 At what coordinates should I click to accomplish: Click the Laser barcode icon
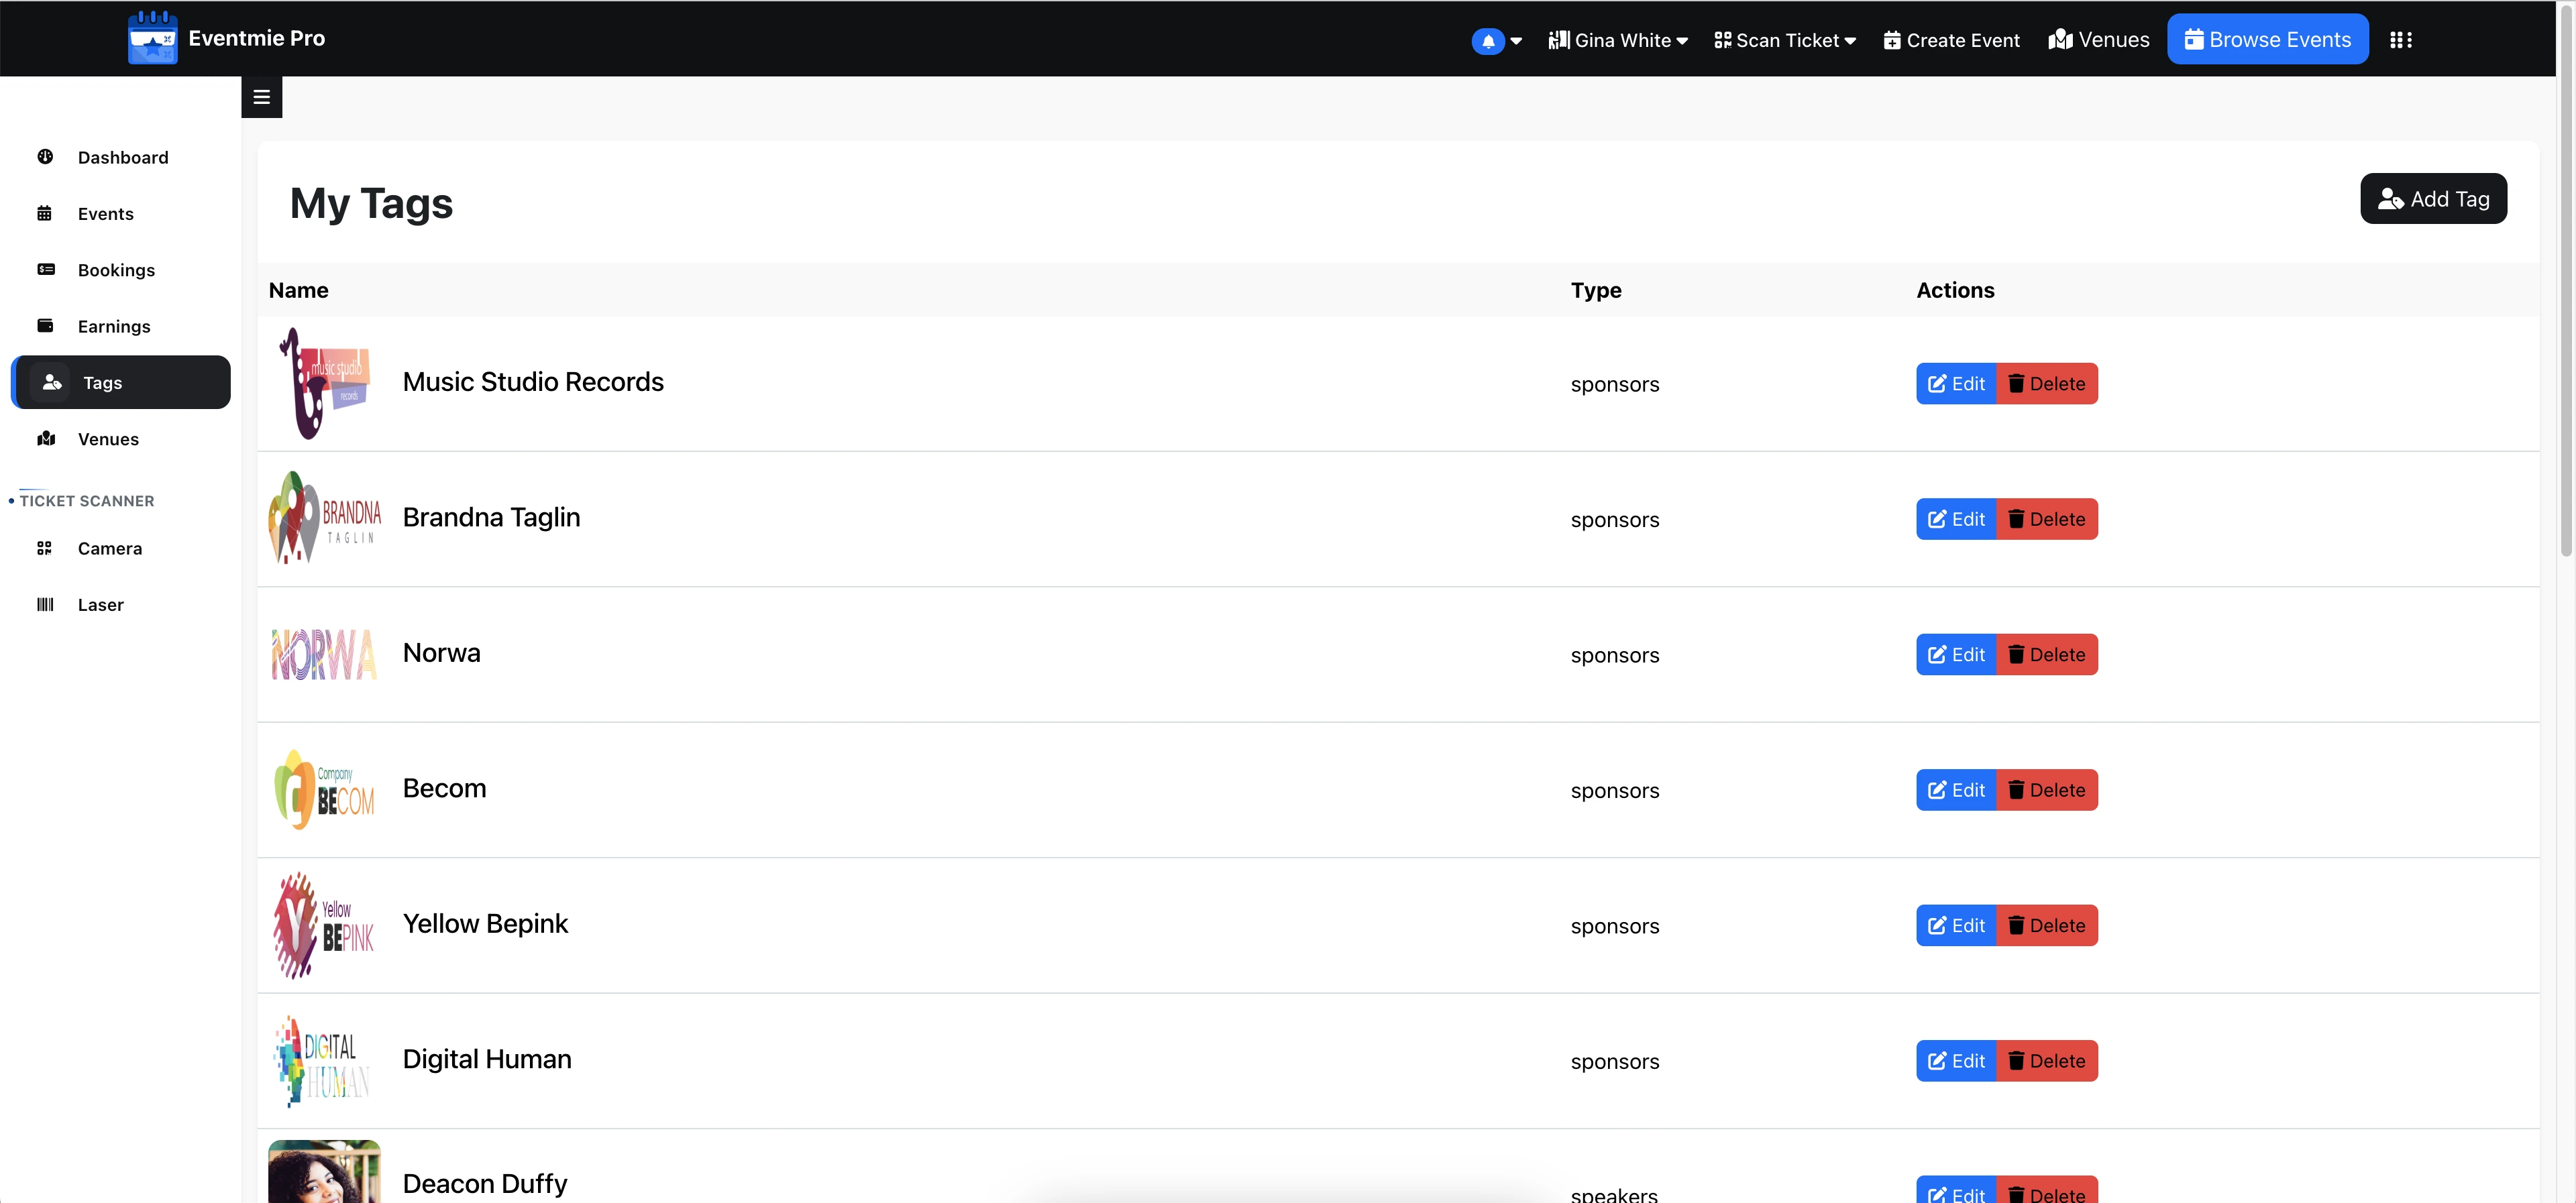coord(45,604)
